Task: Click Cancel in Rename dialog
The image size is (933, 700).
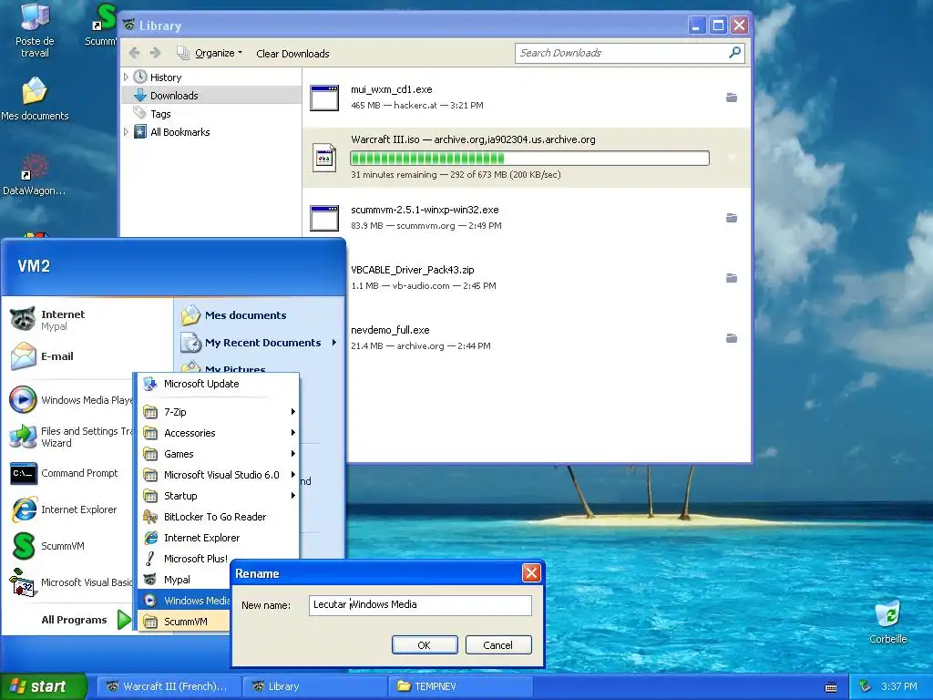Action: [x=498, y=645]
